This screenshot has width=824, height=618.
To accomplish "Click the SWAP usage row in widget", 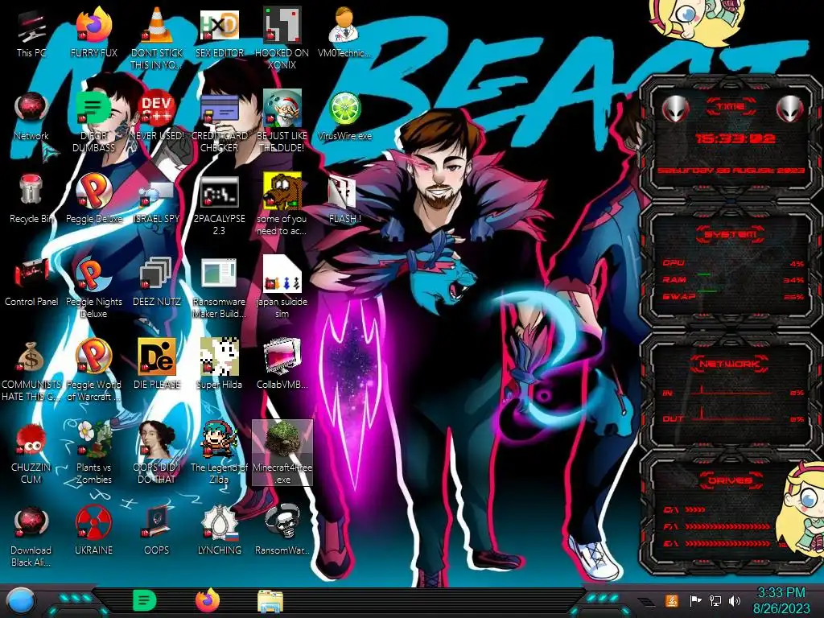I will 733,296.
